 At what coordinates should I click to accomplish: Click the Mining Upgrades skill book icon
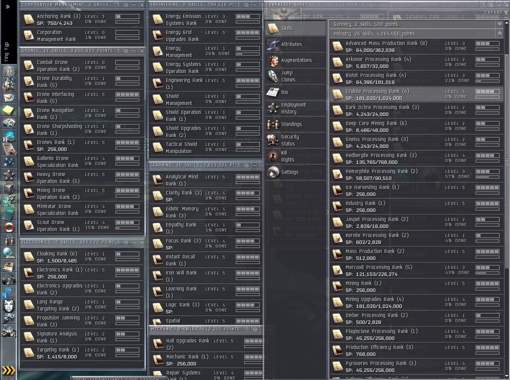[x=338, y=302]
